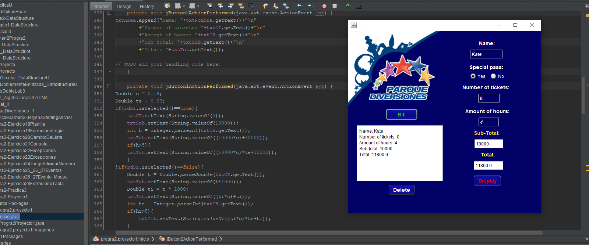Click the class icon beside progra2.proyecto1.Inicio breadcrumb

[96, 239]
